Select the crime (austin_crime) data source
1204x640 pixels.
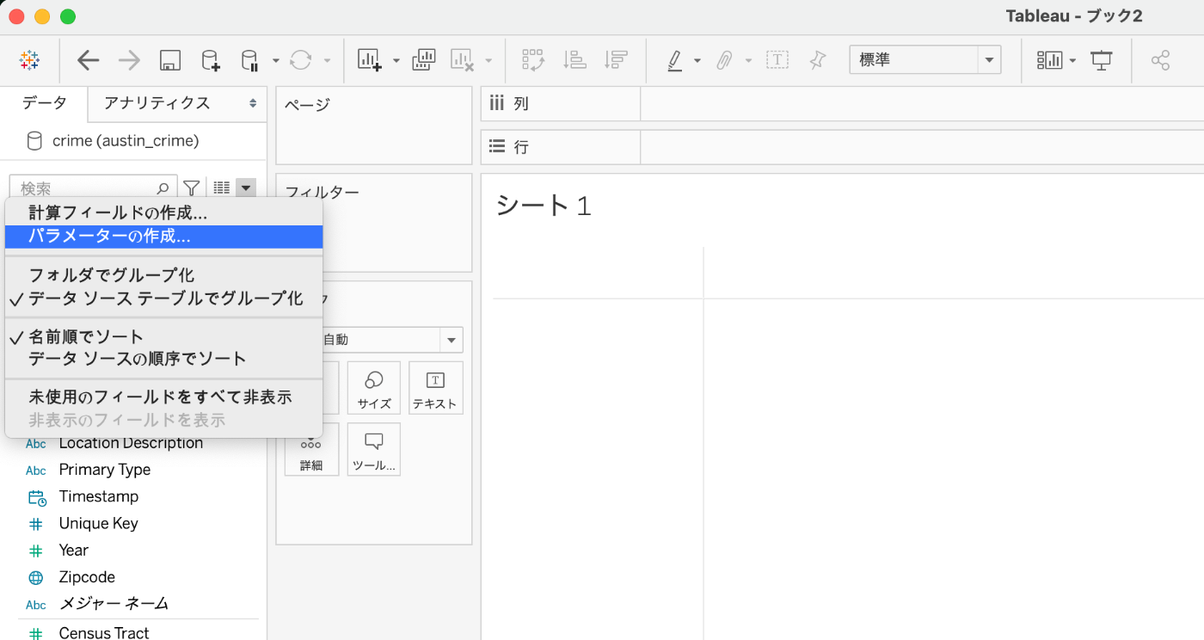126,140
